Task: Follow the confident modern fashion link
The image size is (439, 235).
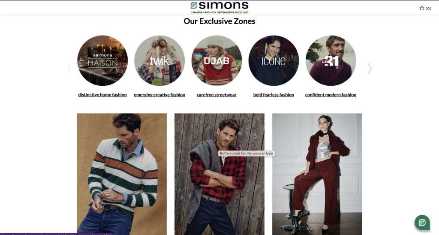Action: pos(331,95)
